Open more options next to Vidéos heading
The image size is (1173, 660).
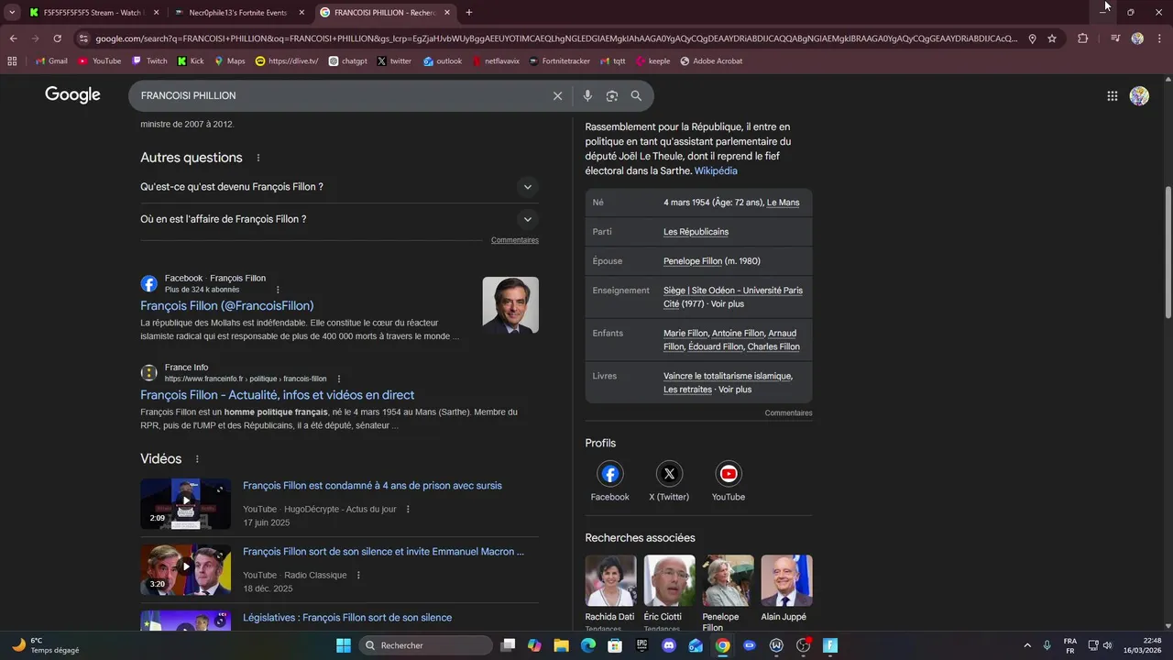[x=196, y=459]
